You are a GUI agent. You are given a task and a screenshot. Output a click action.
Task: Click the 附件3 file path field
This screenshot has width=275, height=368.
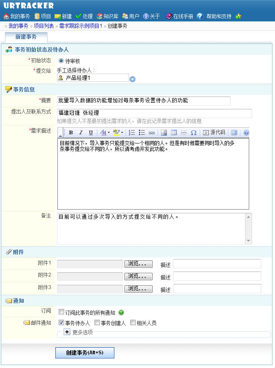pyautogui.click(x=90, y=289)
